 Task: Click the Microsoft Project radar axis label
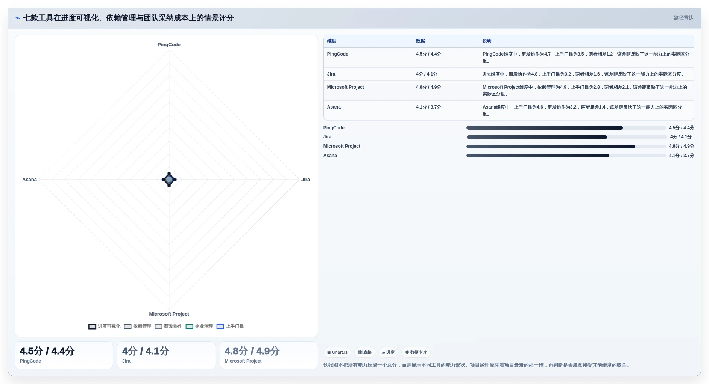click(x=169, y=314)
